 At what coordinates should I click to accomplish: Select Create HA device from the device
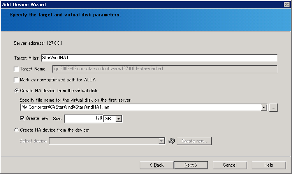tap(17, 130)
